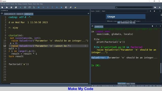Open Preferences with wrench icon
The width and height of the screenshot is (162, 91).
pyautogui.click(x=71, y=7)
